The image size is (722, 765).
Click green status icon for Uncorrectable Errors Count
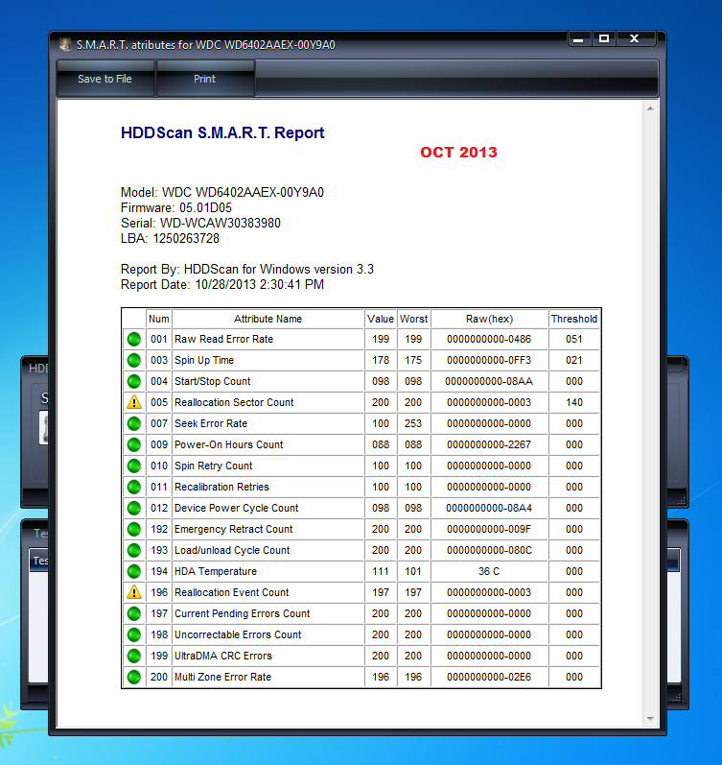click(x=134, y=634)
